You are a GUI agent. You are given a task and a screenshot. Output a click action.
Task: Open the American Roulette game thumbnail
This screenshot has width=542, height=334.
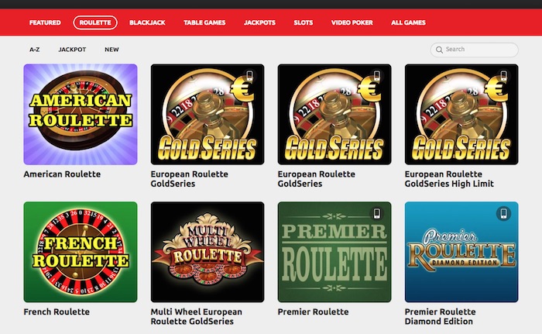[81, 114]
